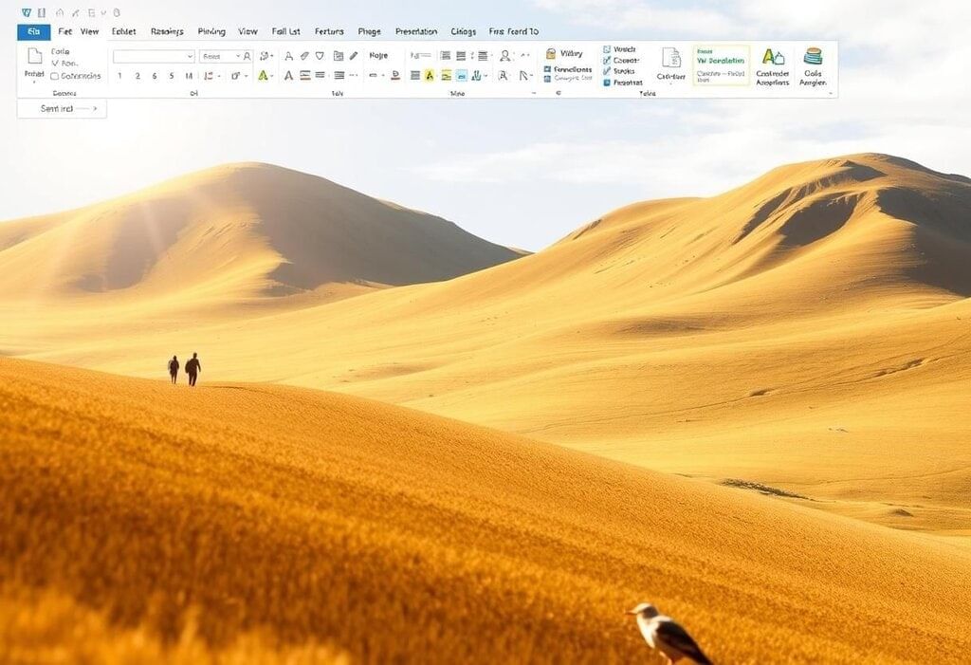971x665 pixels.
Task: Open the wide empty font name dropdown
Action: 154,56
